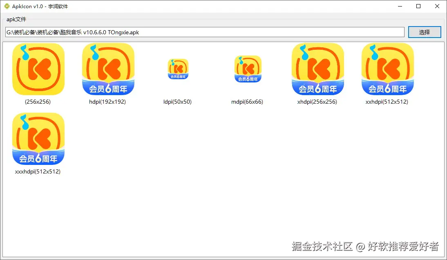447x260 pixels.
Task: Click the "xhdpi(256x256)" label
Action: click(317, 102)
